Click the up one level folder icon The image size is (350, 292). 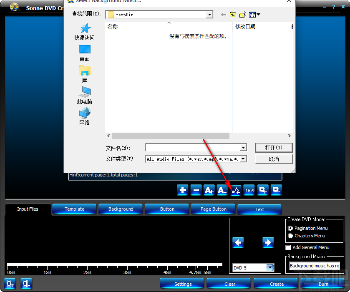[233, 14]
